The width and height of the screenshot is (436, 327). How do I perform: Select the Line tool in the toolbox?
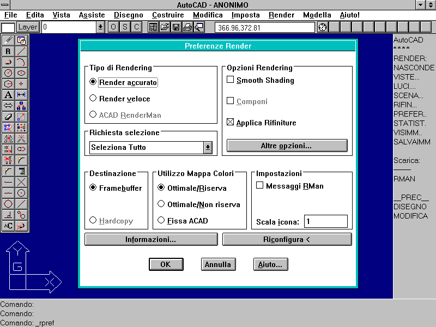click(21, 51)
